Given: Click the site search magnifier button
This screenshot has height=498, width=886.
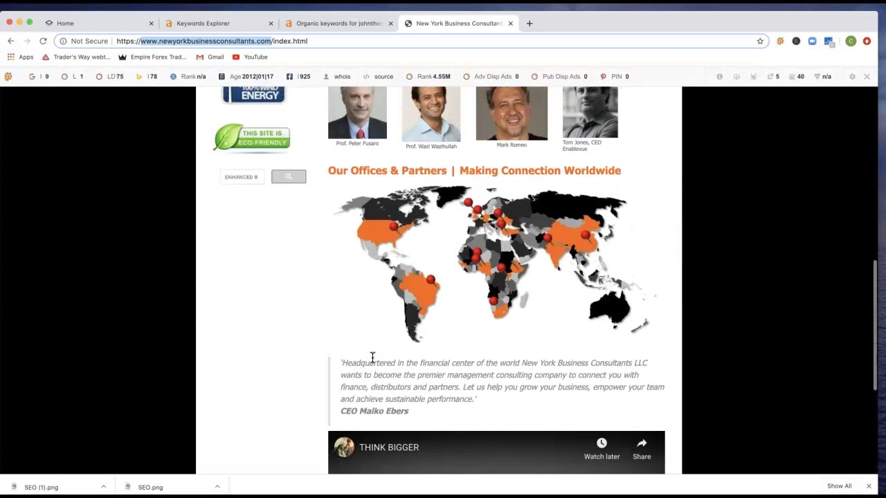Looking at the screenshot, I should (289, 177).
